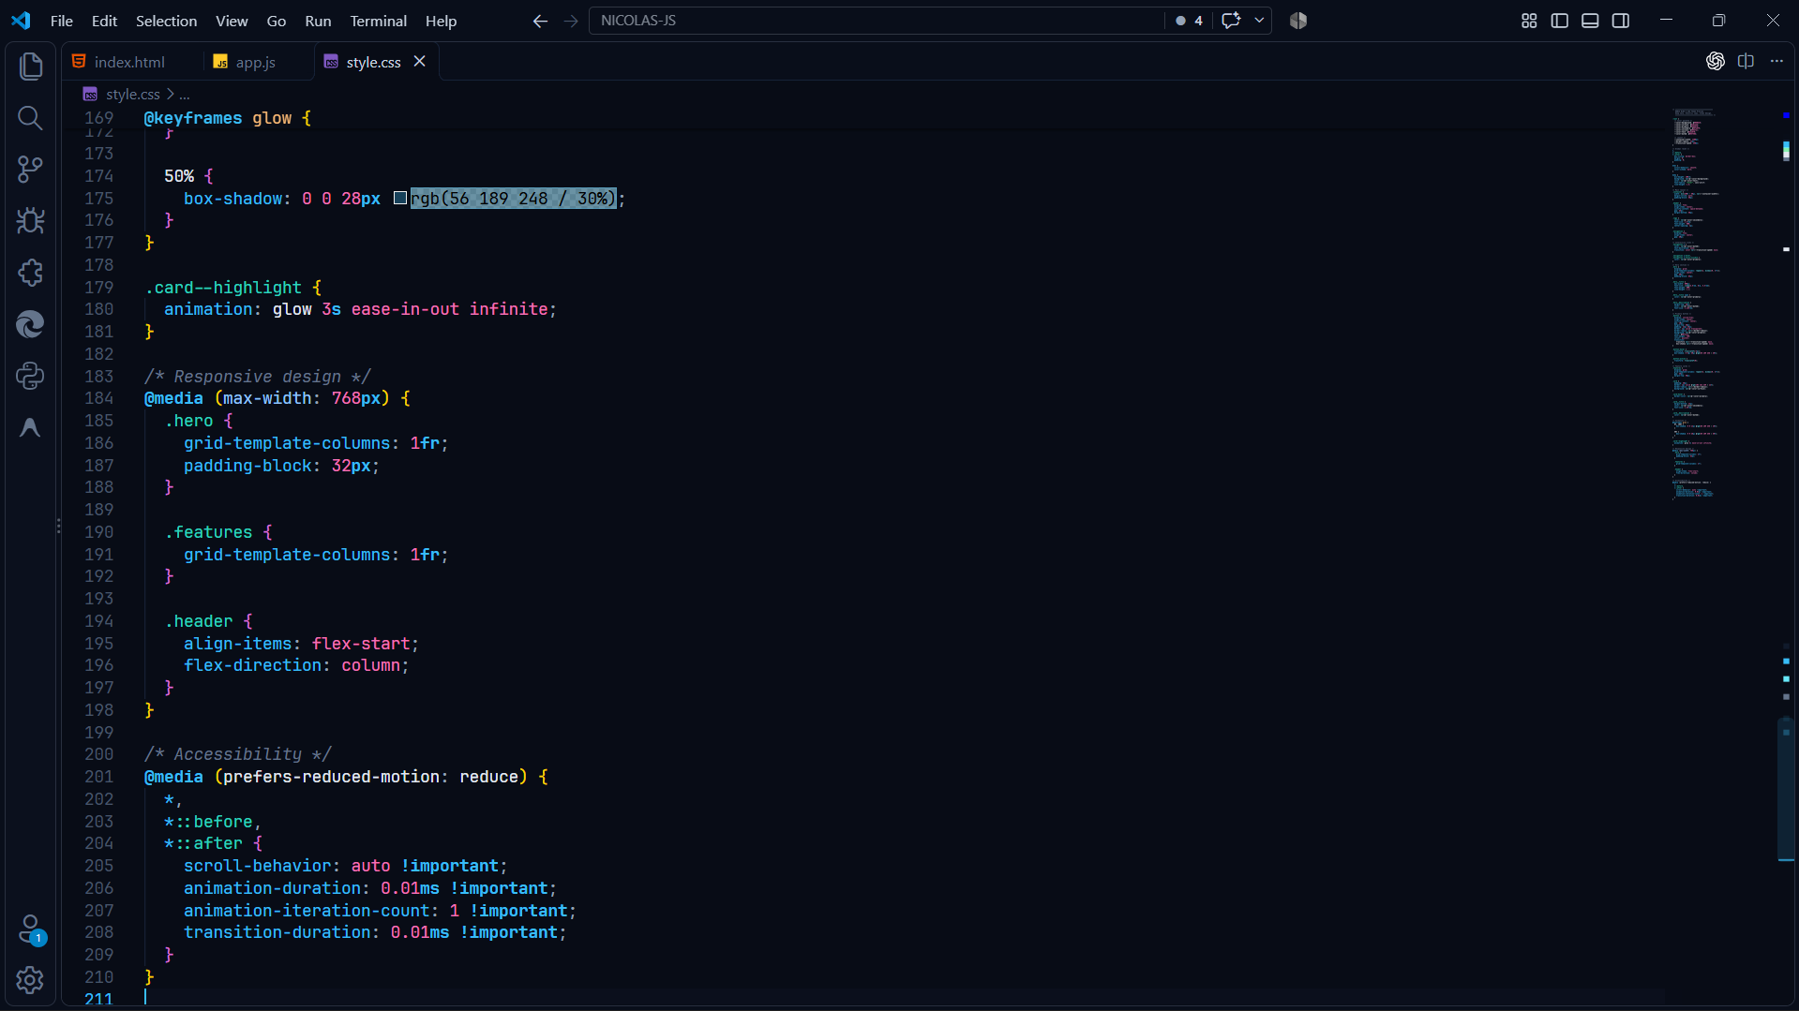This screenshot has height=1011, width=1799.
Task: Toggle the secondary side bar
Action: pos(1621,21)
